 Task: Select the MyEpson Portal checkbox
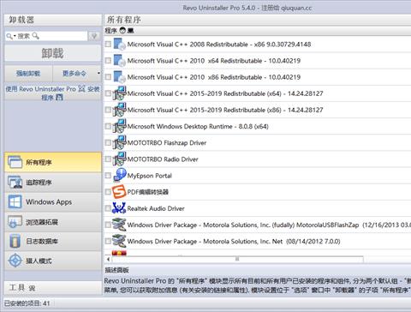click(108, 176)
